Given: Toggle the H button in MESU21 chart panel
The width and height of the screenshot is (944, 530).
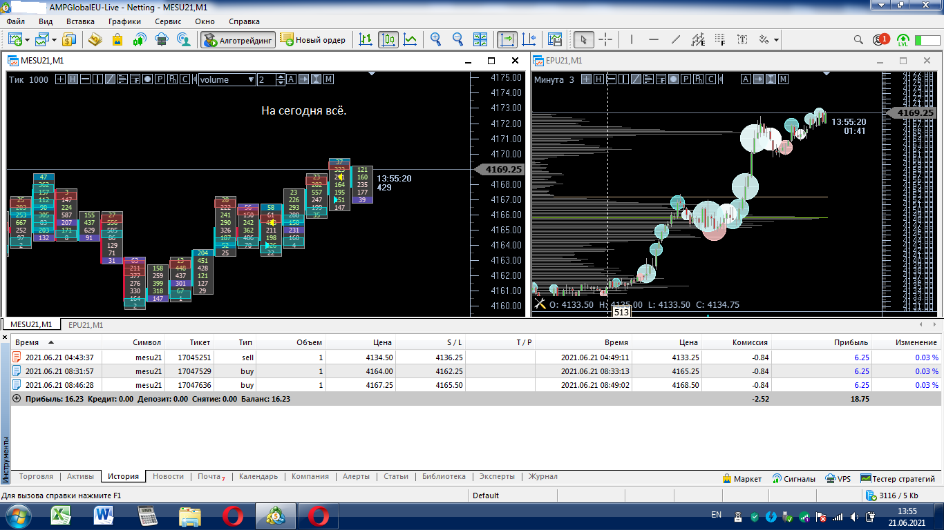Looking at the screenshot, I should coord(73,79).
